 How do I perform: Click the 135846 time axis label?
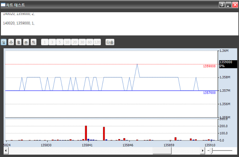(128, 145)
